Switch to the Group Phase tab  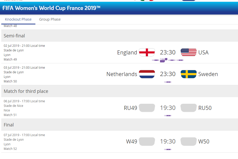tap(50, 19)
